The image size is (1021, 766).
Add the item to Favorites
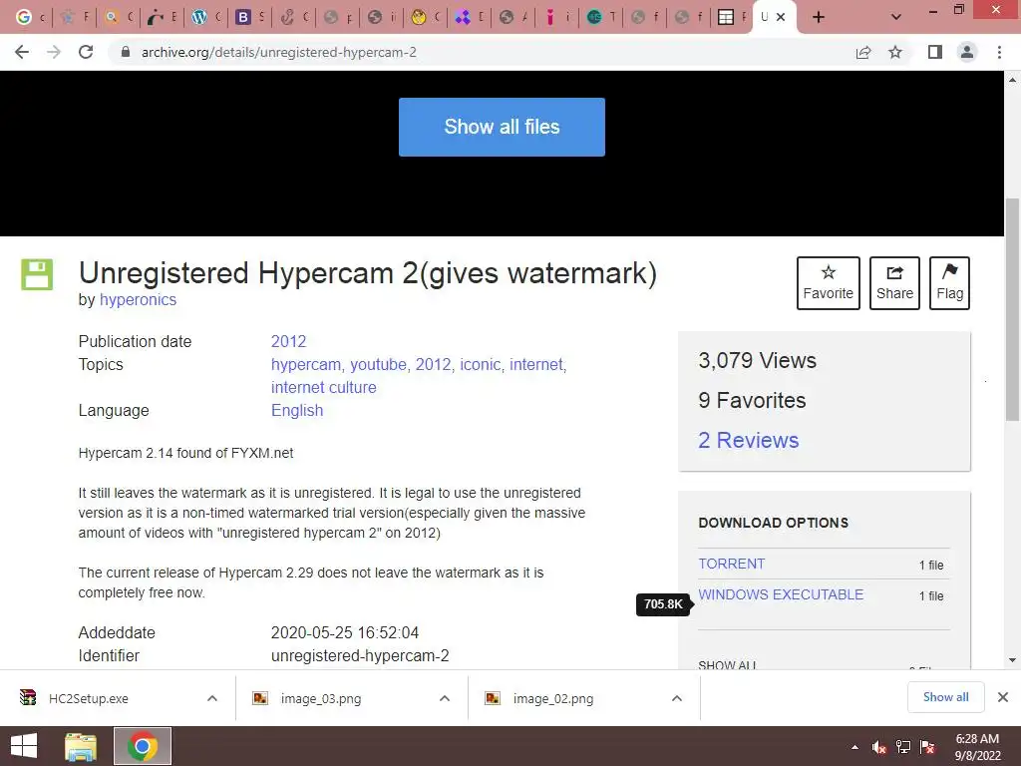pos(829,283)
